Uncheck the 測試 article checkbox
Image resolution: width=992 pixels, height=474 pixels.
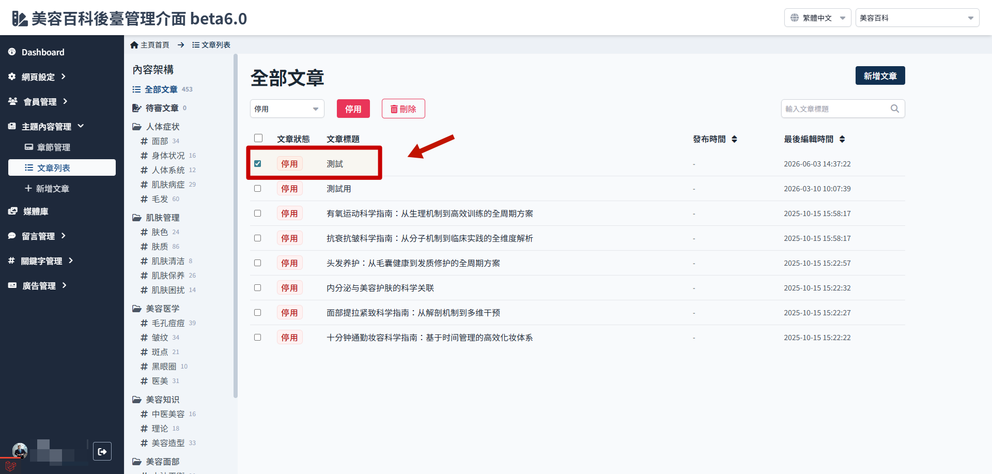(257, 163)
